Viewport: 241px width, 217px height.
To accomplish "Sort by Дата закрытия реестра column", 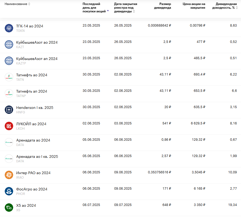I will [134, 11].
